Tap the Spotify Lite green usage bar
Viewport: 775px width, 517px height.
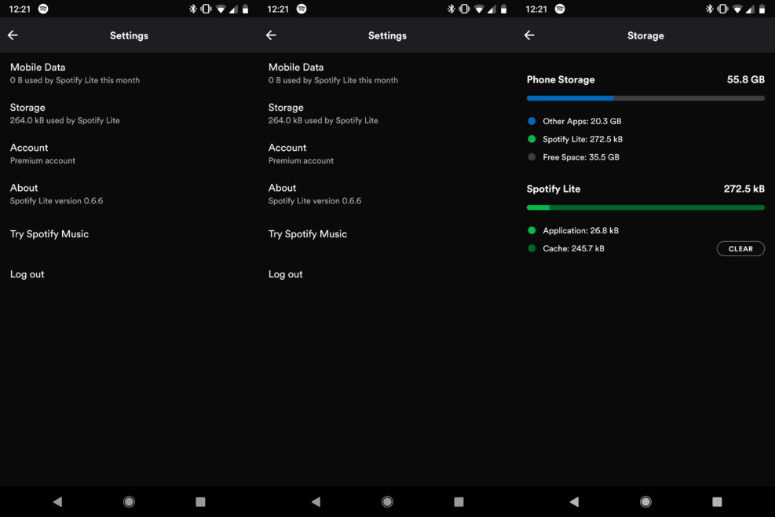tap(645, 207)
